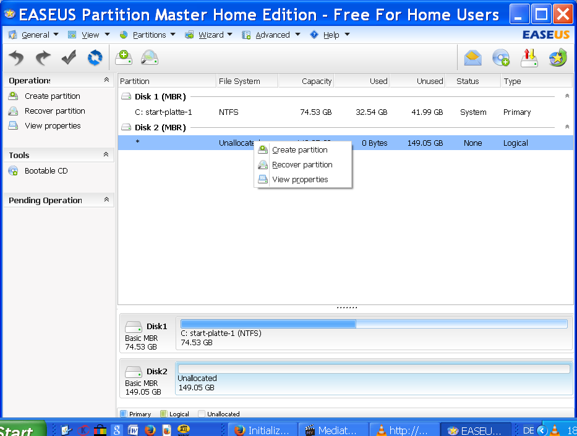Click Create partition icon in context menu
The height and width of the screenshot is (436, 577).
pos(263,149)
